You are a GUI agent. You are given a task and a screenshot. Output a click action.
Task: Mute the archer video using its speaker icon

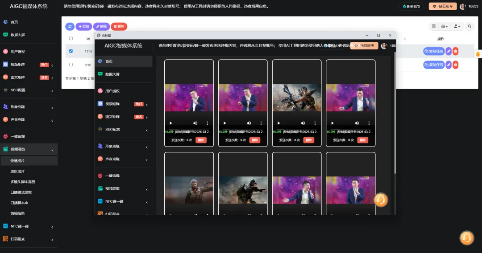coord(303,123)
